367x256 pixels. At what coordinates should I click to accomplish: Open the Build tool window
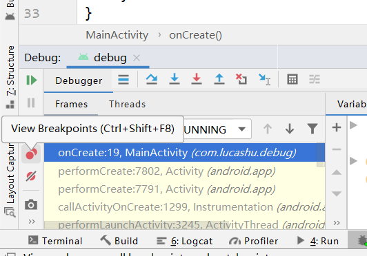[x=119, y=241]
